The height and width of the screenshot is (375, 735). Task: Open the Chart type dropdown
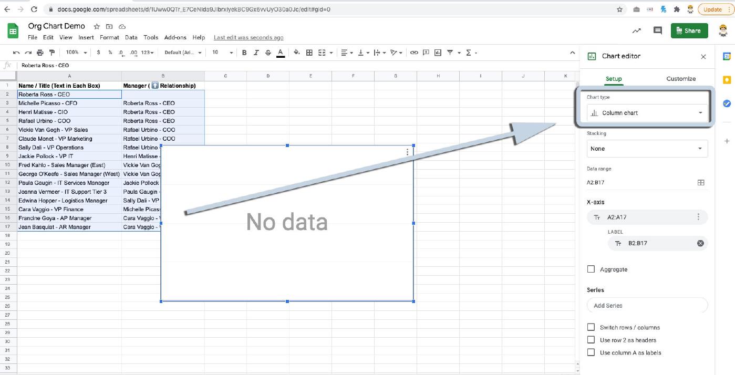point(647,113)
